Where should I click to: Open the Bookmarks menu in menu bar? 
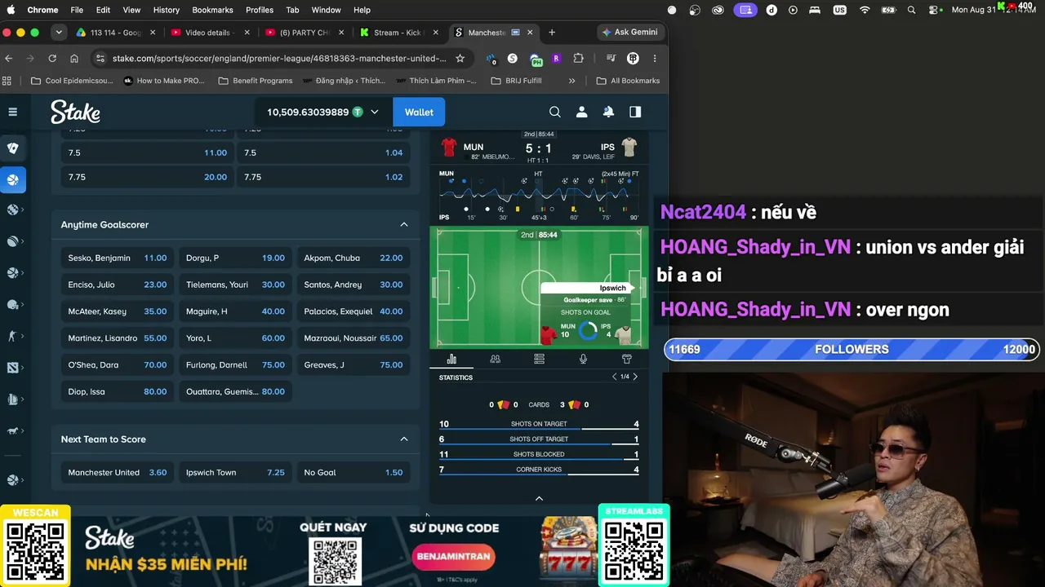[212, 10]
